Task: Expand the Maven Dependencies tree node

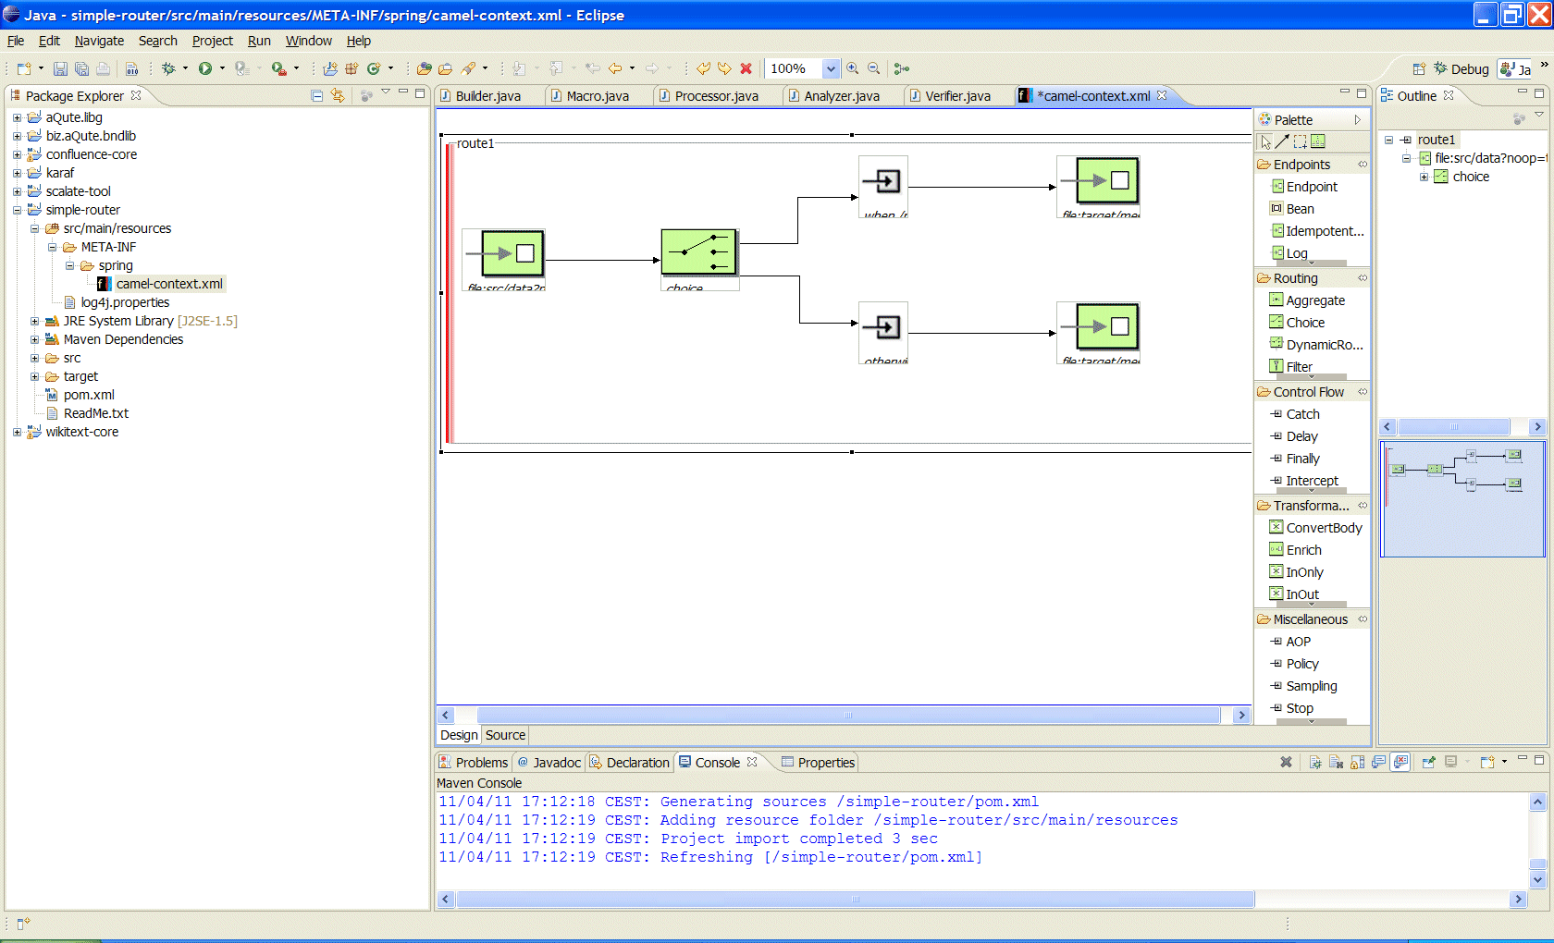Action: 34,339
